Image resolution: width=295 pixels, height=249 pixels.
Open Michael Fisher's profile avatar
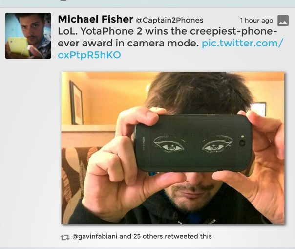point(28,36)
